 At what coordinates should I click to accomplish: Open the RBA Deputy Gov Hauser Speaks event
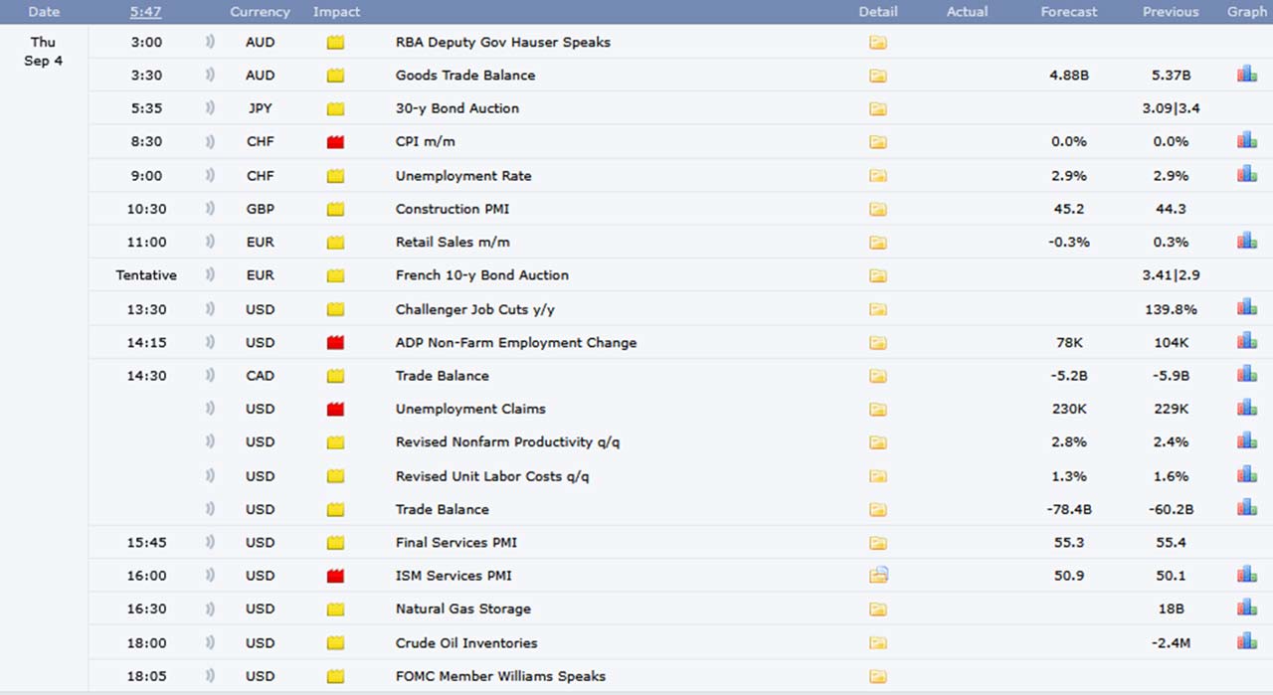tap(502, 42)
